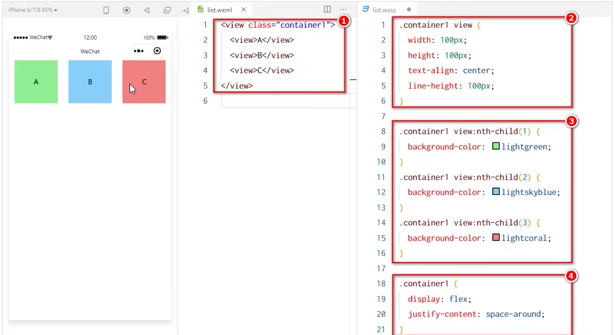Viewport: 615px width, 335px height.
Task: Close the list.wxml editor tab
Action: pos(244,10)
